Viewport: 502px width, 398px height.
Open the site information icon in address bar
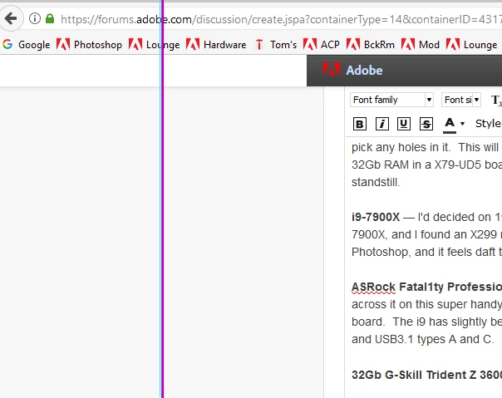coord(35,18)
